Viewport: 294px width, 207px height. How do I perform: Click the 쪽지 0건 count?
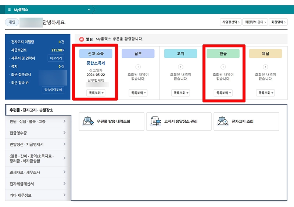pyautogui.click(x=61, y=66)
